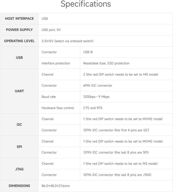
Task: Select the I2C section label
Action: point(19,124)
